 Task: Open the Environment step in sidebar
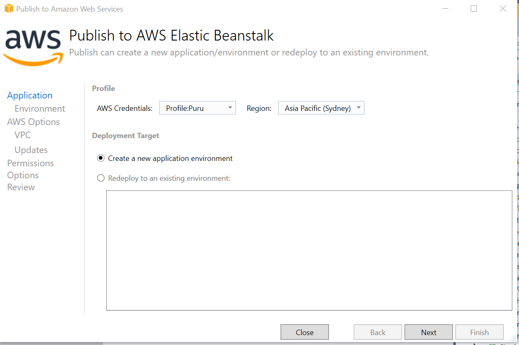(x=40, y=109)
